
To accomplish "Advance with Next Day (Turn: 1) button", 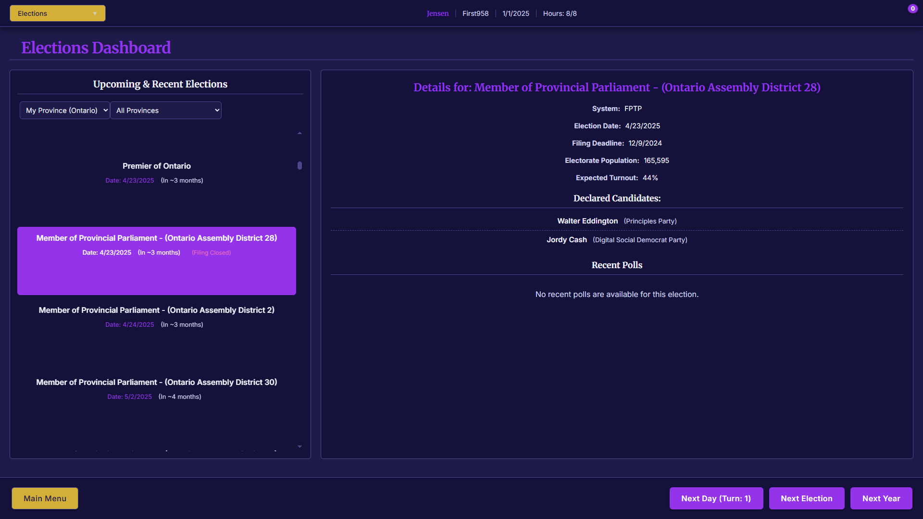I will tap(716, 498).
